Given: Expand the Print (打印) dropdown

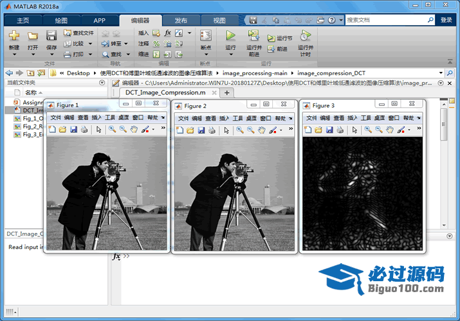Looking at the screenshot, I should pos(89,54).
